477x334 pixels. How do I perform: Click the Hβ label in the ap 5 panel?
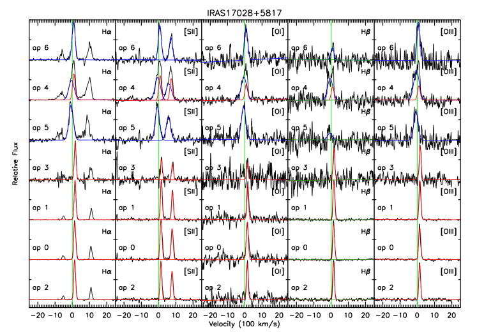366,112
